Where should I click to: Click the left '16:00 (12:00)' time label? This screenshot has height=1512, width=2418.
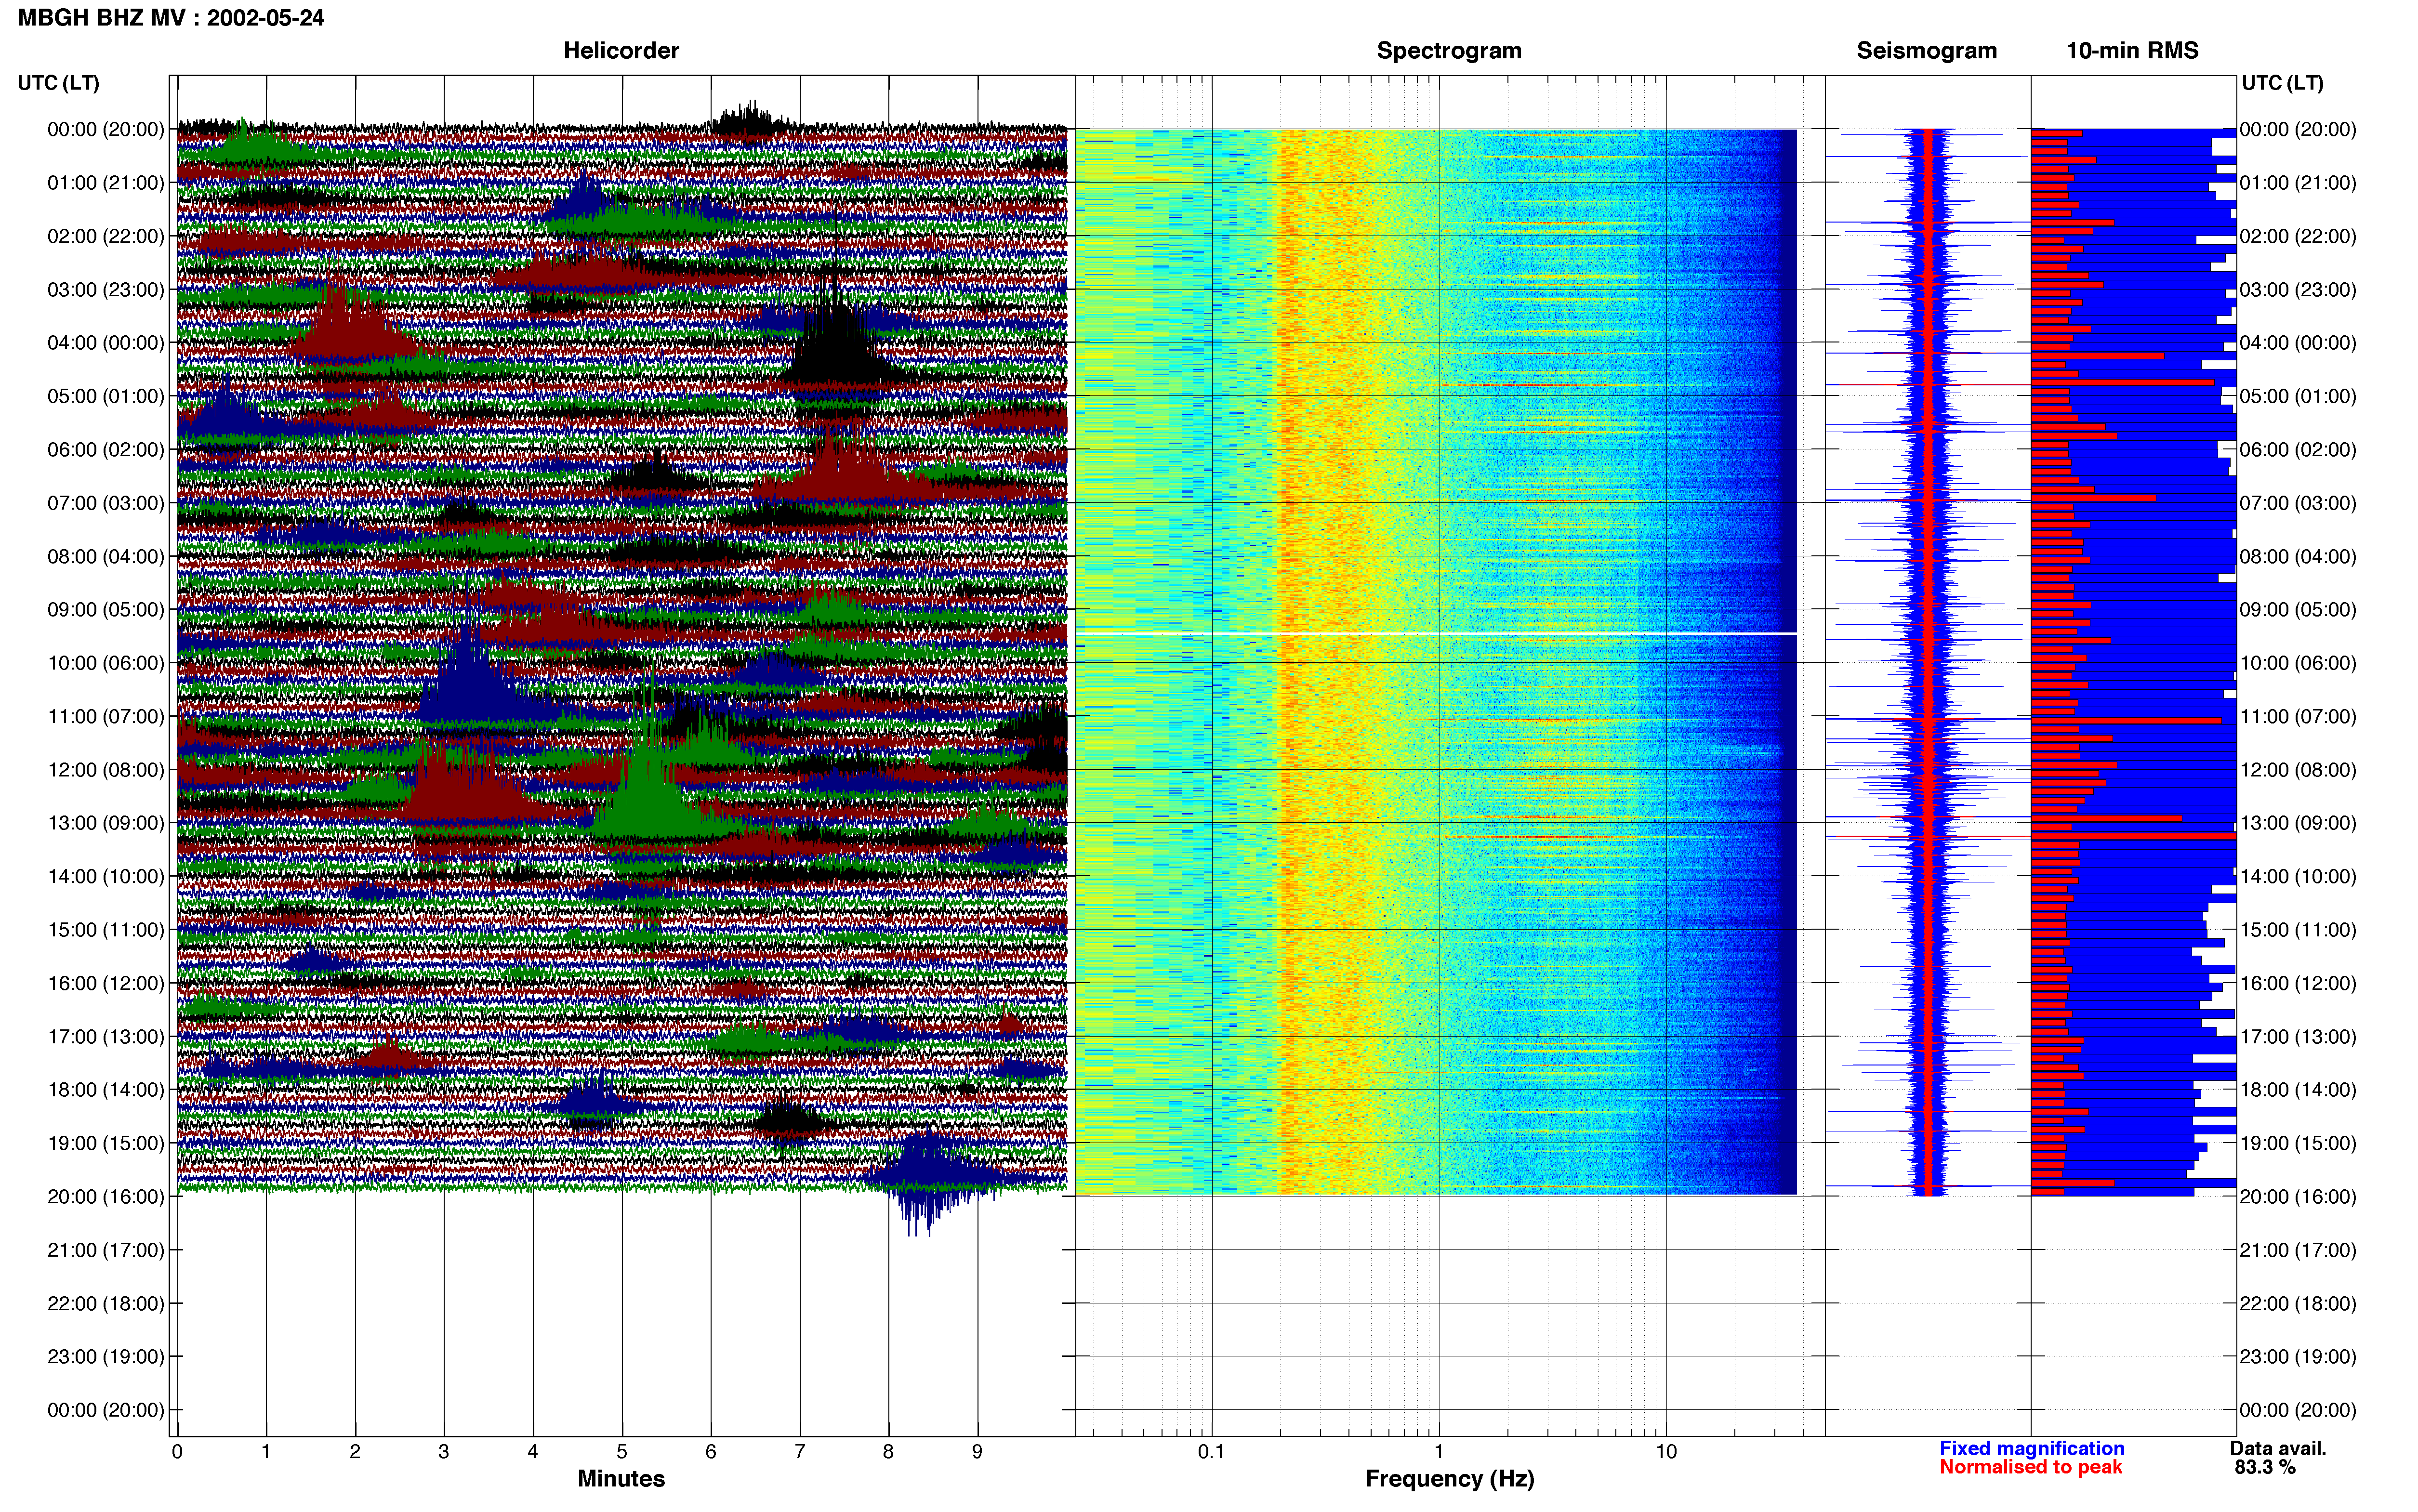tap(105, 983)
